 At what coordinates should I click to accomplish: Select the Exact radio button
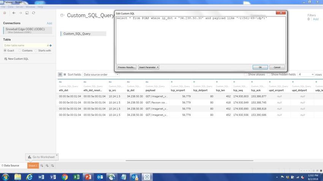5,50
